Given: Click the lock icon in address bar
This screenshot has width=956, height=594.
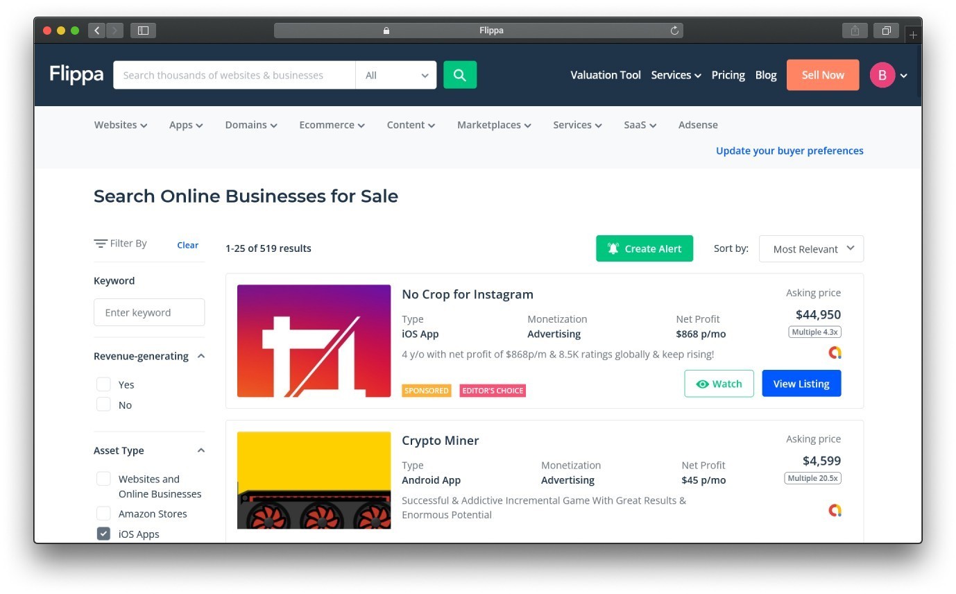Looking at the screenshot, I should point(386,31).
